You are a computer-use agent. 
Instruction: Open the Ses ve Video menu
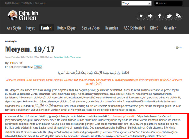click(x=90, y=28)
